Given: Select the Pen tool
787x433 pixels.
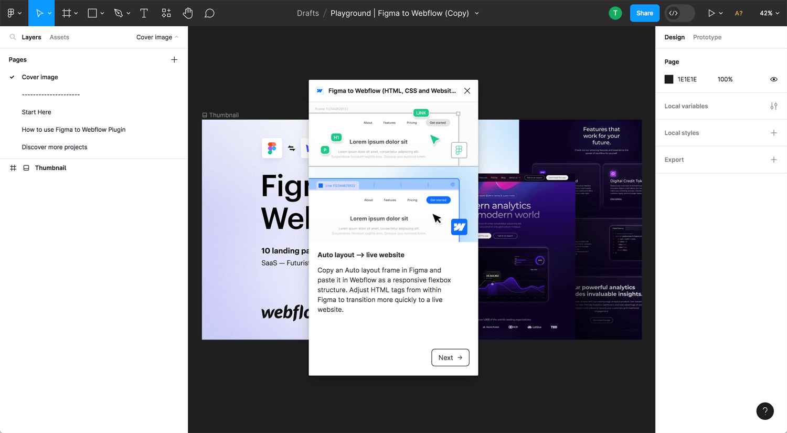Looking at the screenshot, I should 119,13.
